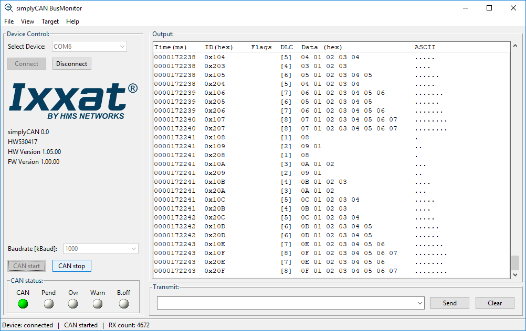Screen dimensions: 526x331
Task: Click the simplyCAN BusMonitor title bar icon
Action: 8,8
